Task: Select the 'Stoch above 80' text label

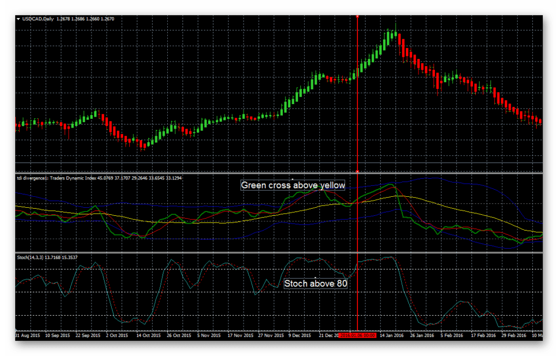Action: [x=316, y=283]
